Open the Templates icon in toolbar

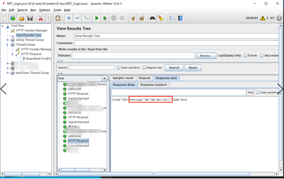click(x=13, y=18)
